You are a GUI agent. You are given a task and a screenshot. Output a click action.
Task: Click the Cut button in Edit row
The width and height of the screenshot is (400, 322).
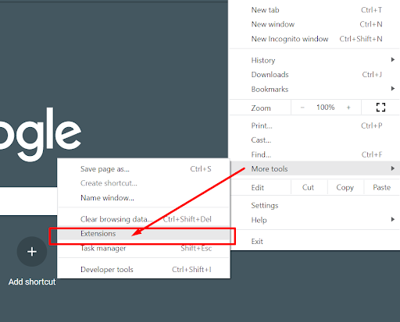pos(308,187)
